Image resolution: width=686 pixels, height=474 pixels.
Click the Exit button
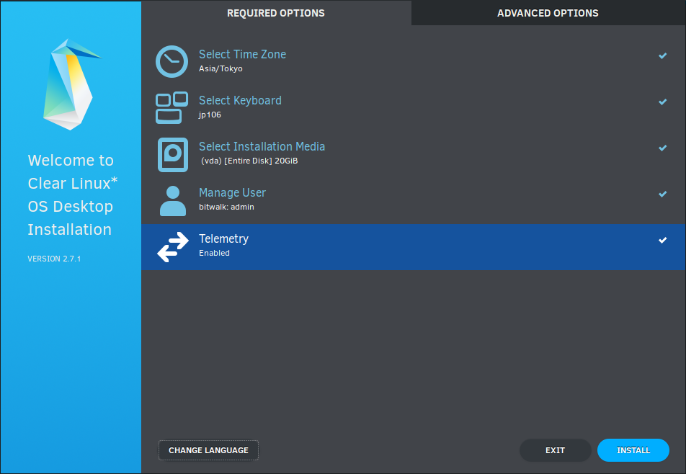(555, 450)
